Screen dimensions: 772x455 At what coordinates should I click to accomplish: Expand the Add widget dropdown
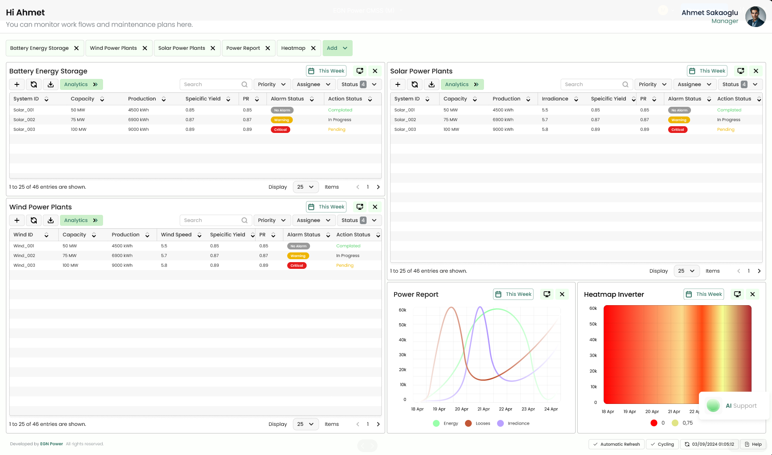[x=337, y=48]
